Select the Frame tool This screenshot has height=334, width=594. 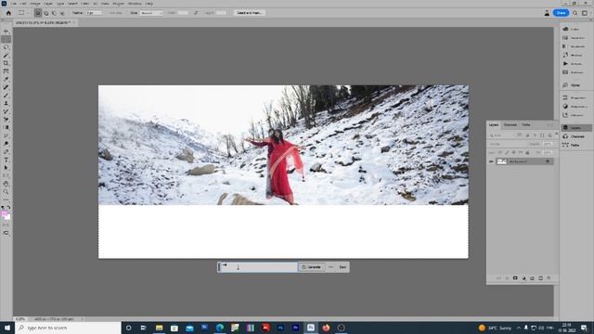(6, 71)
